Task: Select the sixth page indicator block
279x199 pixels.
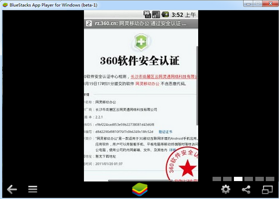Action: 270,179
